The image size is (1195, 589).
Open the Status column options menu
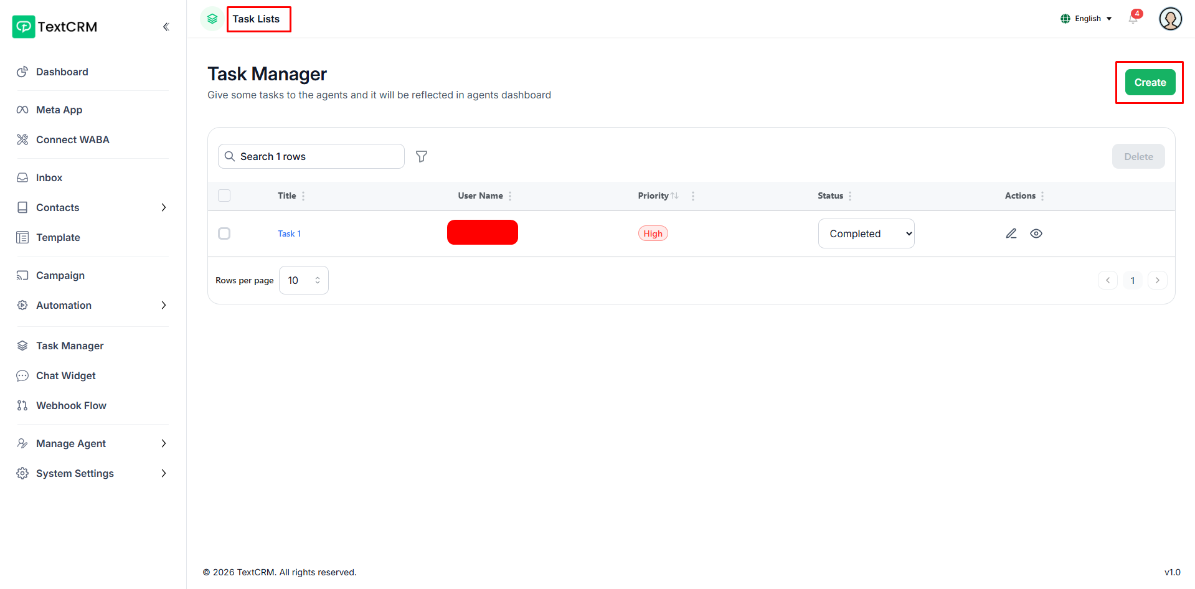[x=850, y=196]
